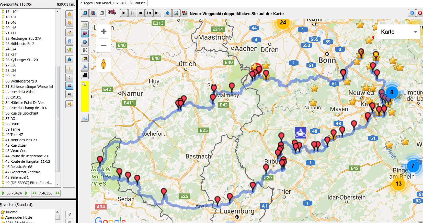423x223 pixels.
Task: Click the road icon in map sidebar
Action: coord(85,75)
